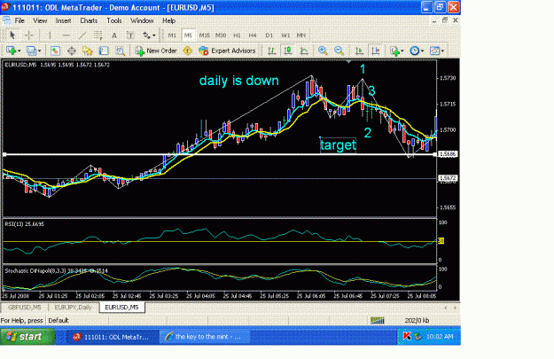This screenshot has height=359, width=554.
Task: Click the connection status bars icon
Action: 377,321
